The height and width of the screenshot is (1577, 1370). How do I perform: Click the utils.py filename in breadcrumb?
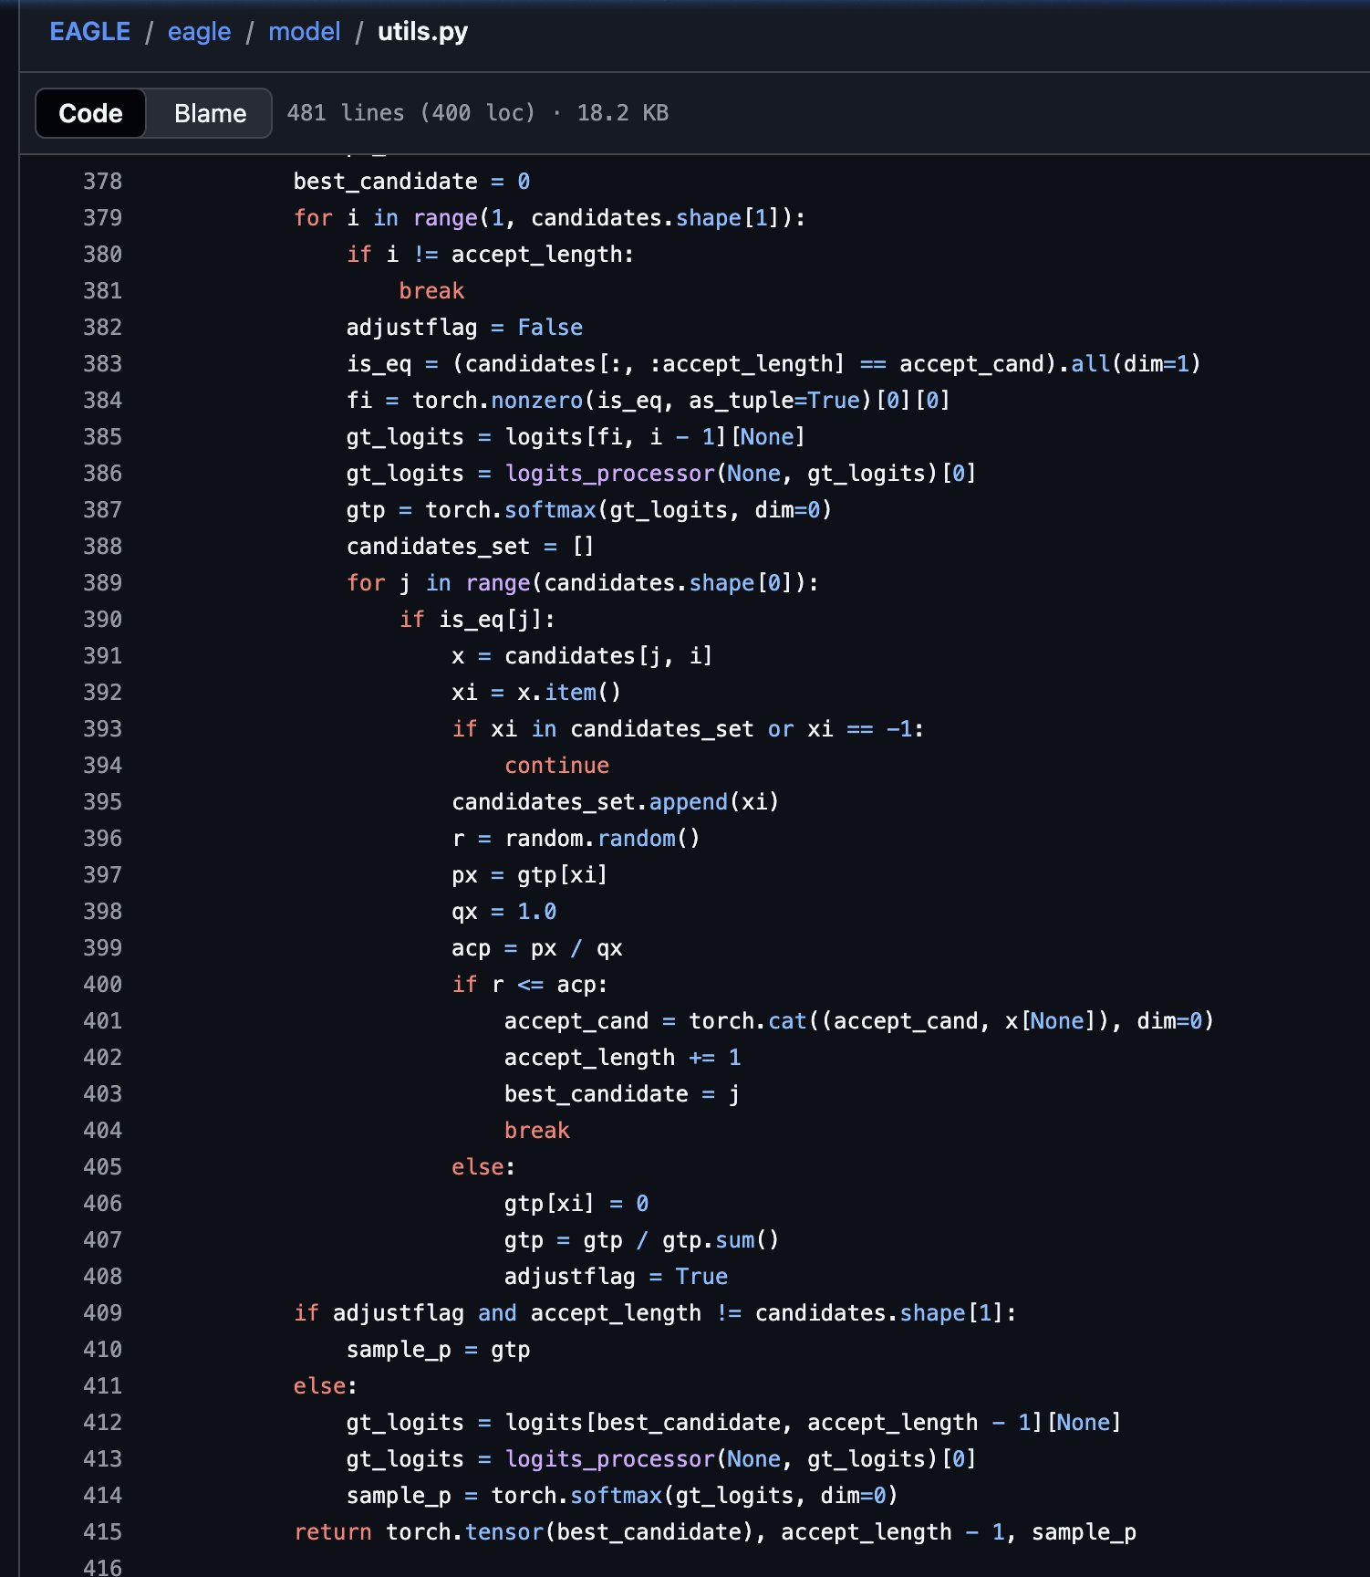[422, 32]
